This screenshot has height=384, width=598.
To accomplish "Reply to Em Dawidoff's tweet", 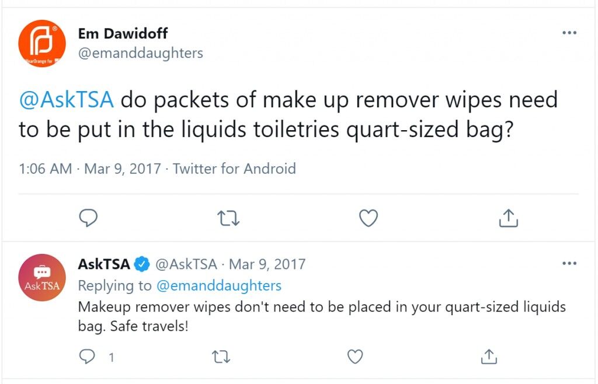I will (88, 218).
